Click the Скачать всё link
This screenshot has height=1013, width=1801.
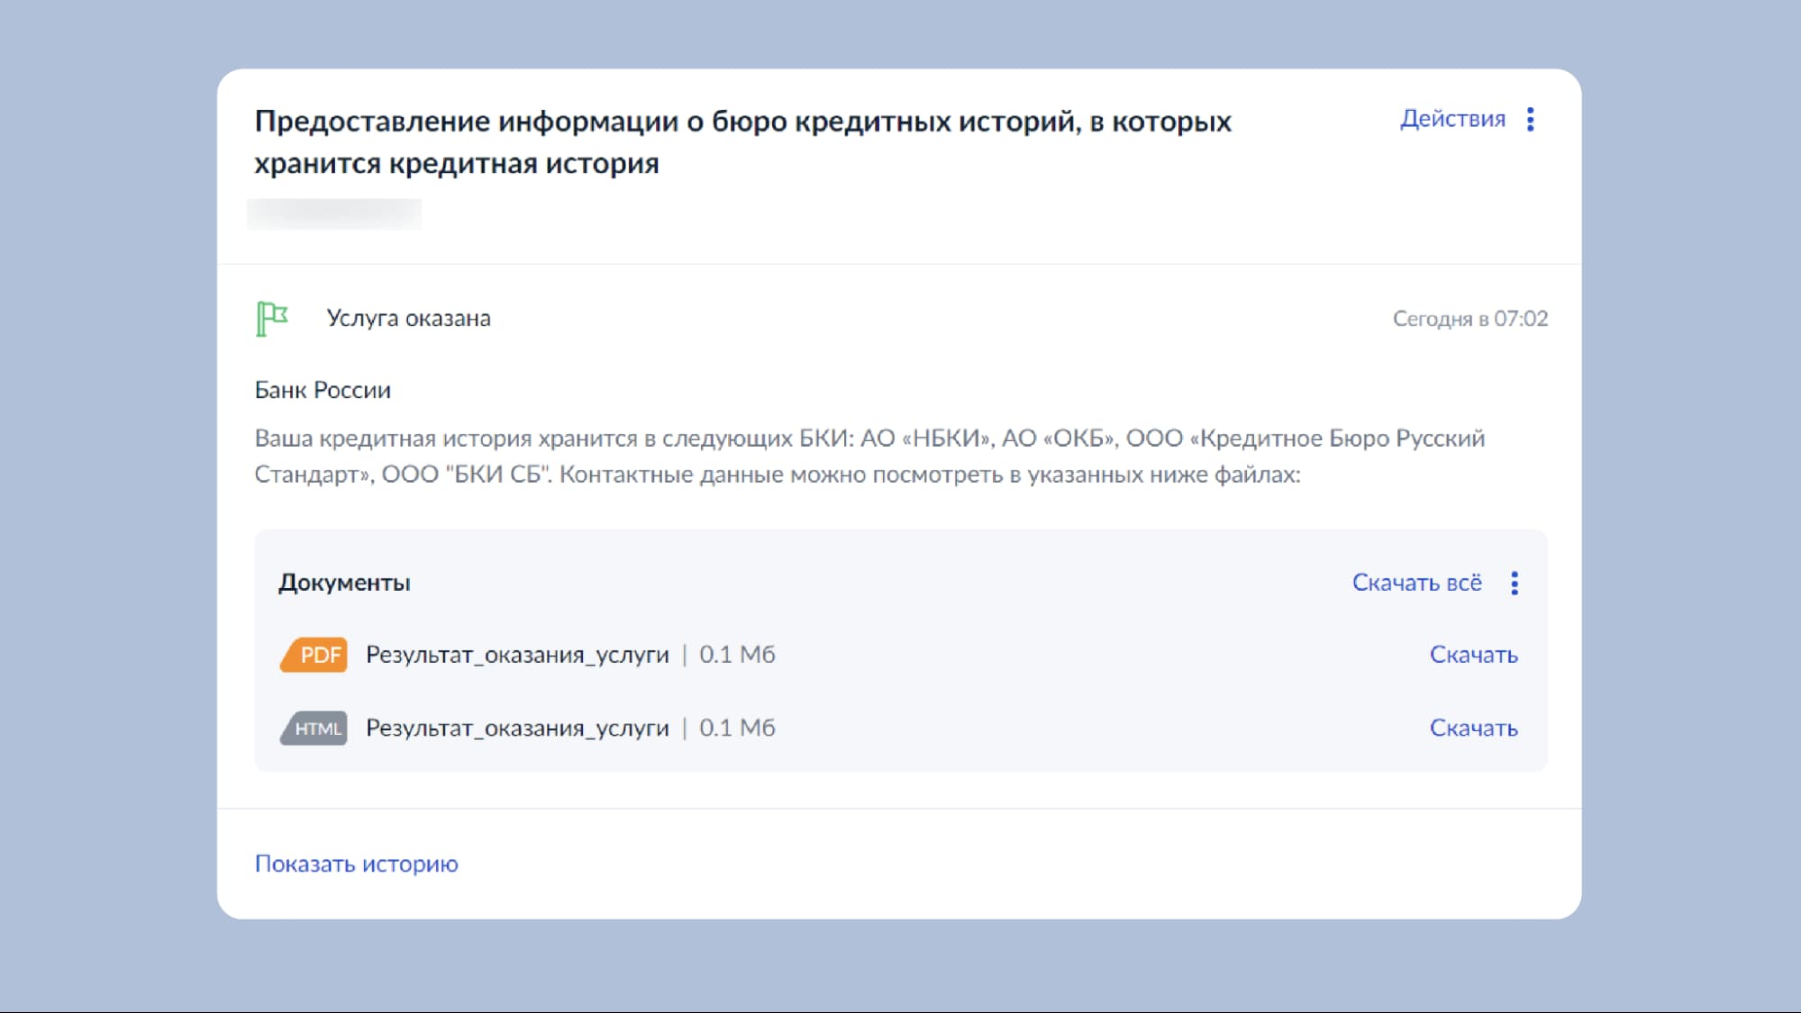coord(1416,583)
